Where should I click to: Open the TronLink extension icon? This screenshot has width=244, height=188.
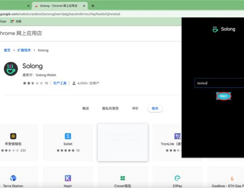coord(177,136)
